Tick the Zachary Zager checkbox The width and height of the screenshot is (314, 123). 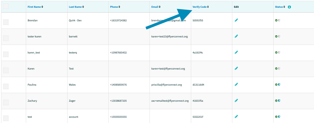click(x=6, y=102)
